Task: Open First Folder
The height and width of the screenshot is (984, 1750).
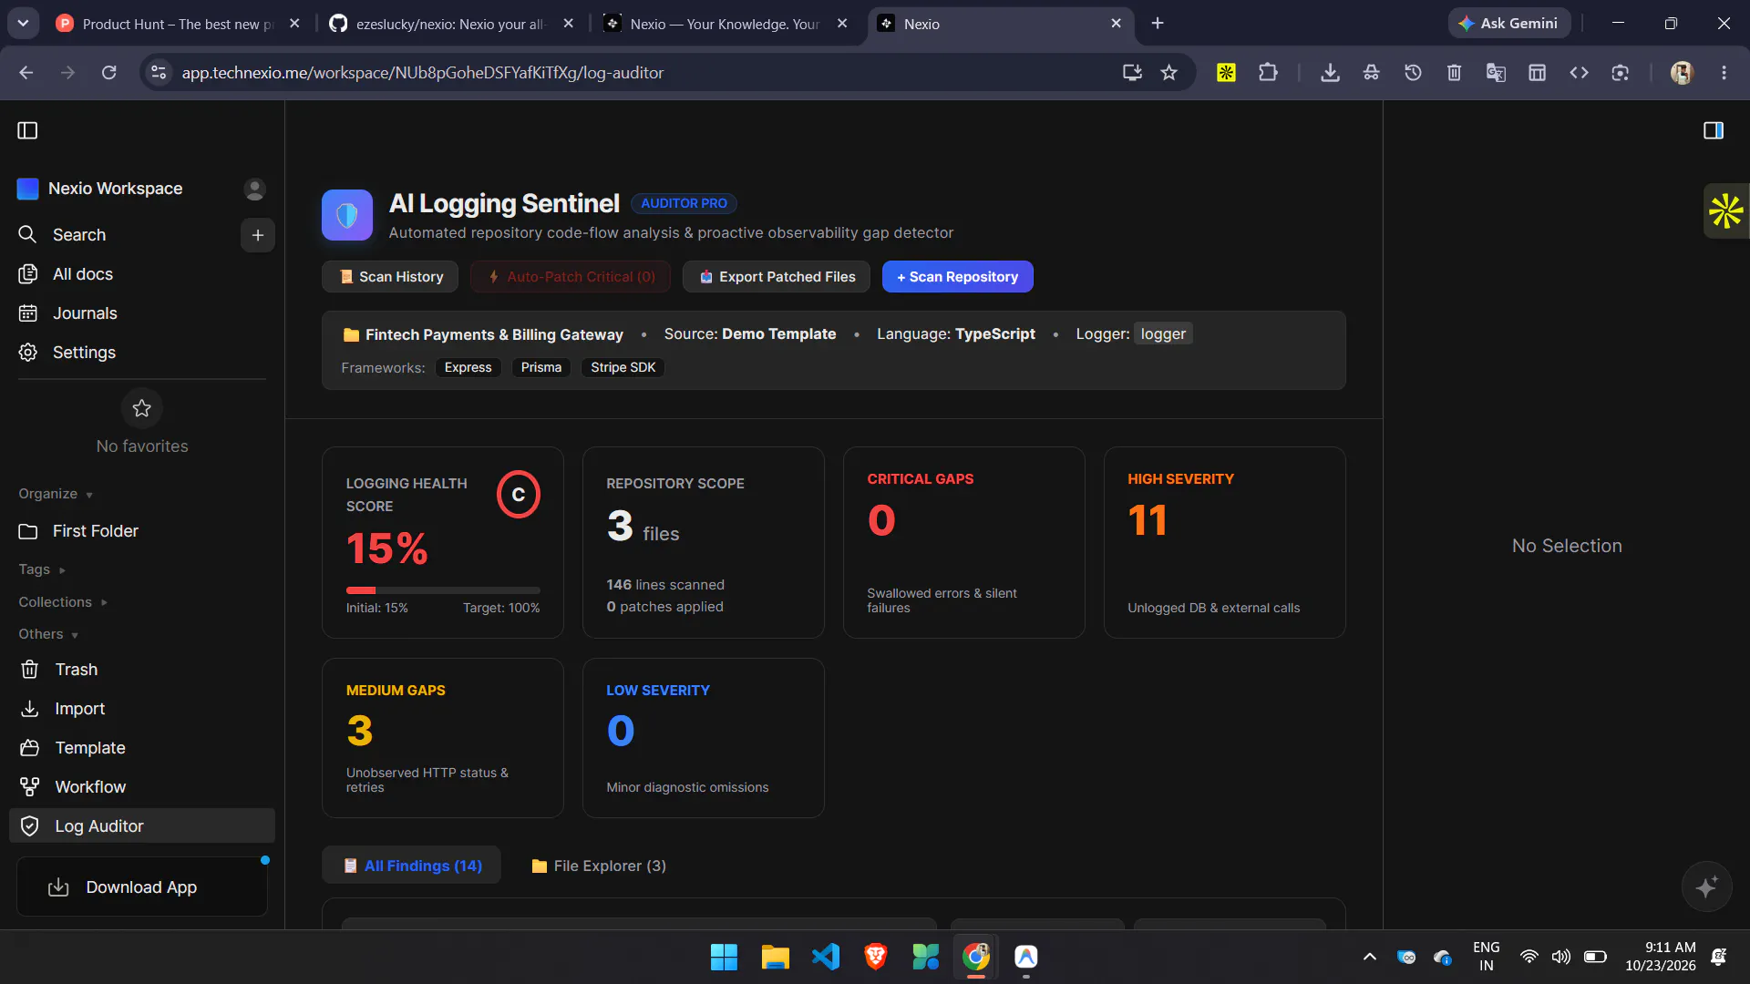Action: click(95, 531)
